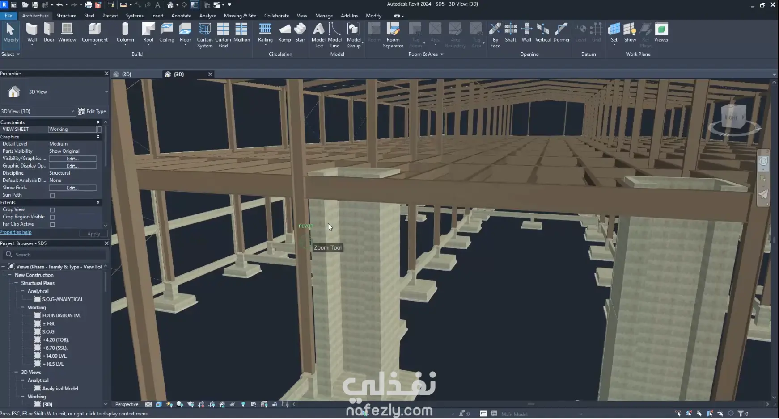Toggle the Far Clip Active checkbox
The width and height of the screenshot is (779, 419).
[52, 225]
